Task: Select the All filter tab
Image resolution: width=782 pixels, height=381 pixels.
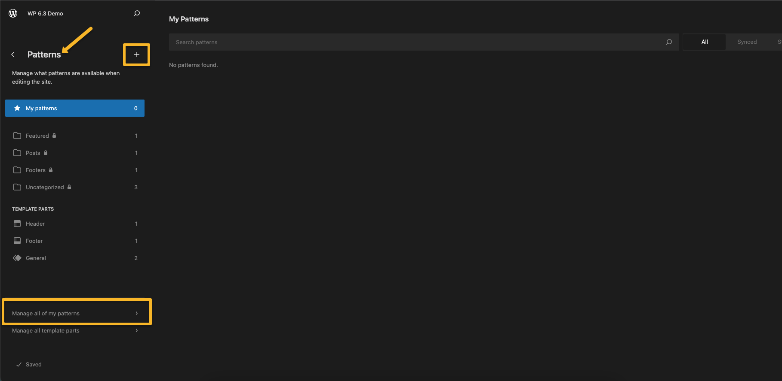Action: 705,42
